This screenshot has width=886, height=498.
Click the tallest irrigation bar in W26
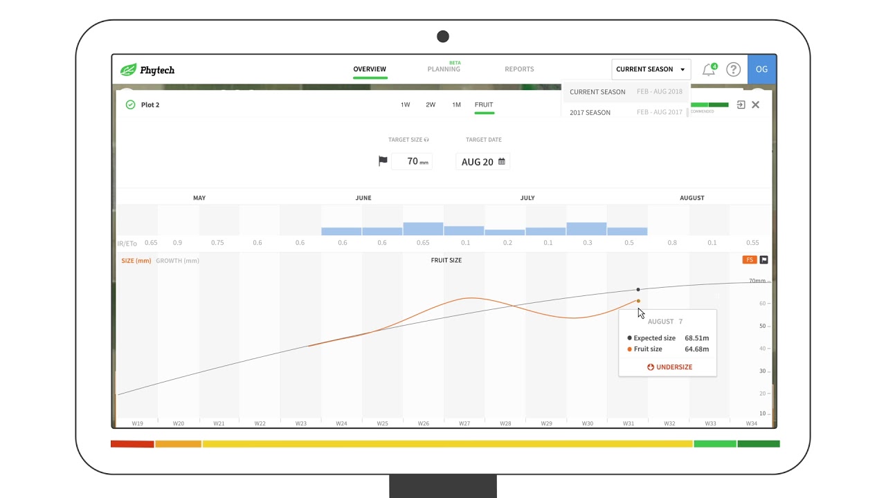[423, 229]
